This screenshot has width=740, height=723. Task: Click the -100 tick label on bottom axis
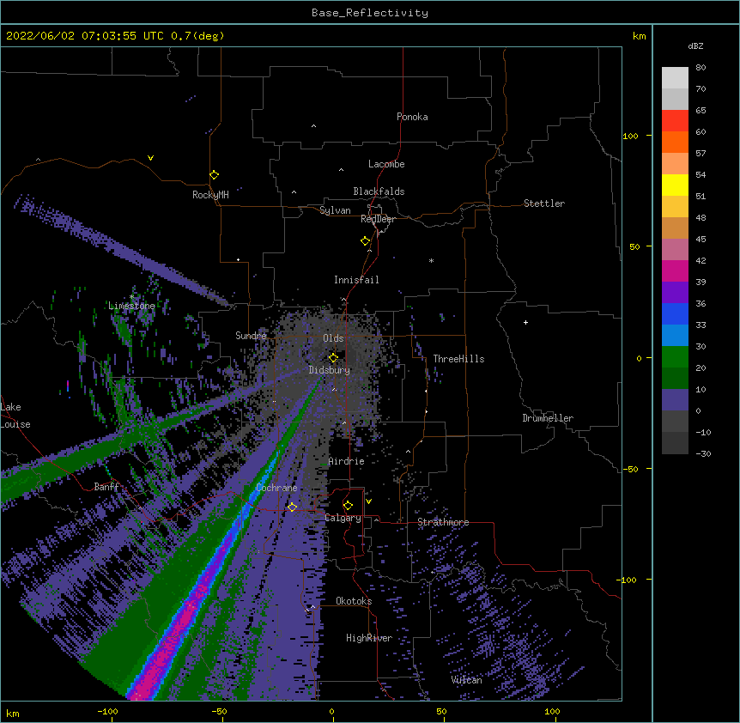coord(107,711)
